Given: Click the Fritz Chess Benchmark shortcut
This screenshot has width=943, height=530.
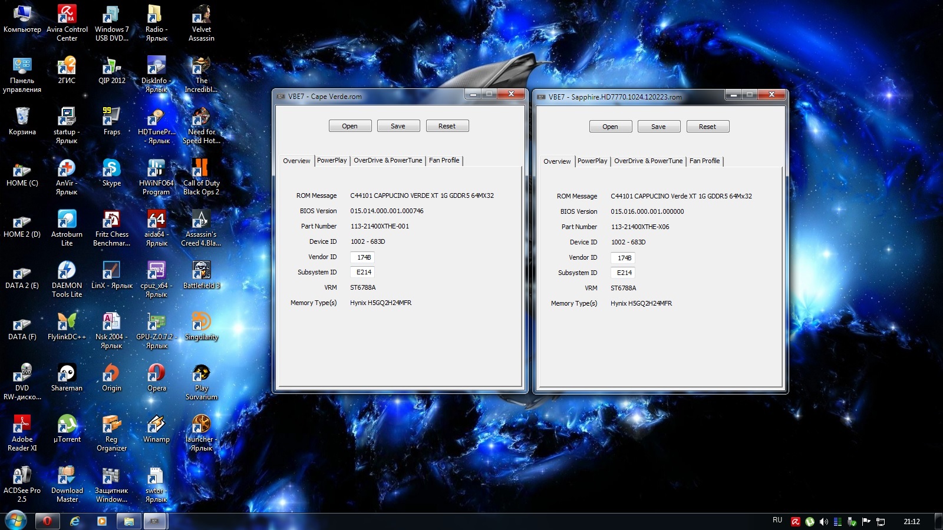Looking at the screenshot, I should pyautogui.click(x=111, y=228).
